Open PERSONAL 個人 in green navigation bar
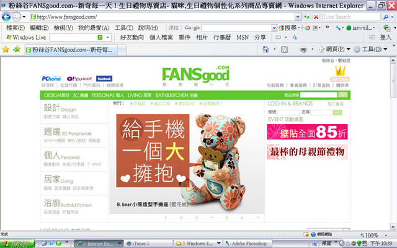Viewport: 397px width, 248px height. [x=107, y=95]
